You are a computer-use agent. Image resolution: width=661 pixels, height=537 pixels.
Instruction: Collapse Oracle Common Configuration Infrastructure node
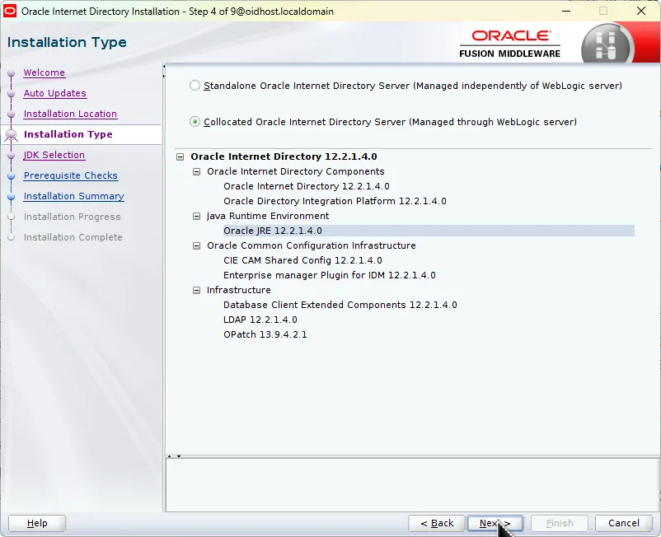click(196, 246)
